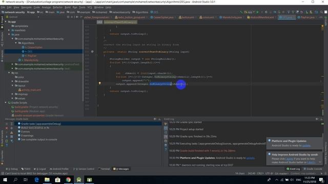Open Windows Start menu

pyautogui.click(x=5, y=179)
